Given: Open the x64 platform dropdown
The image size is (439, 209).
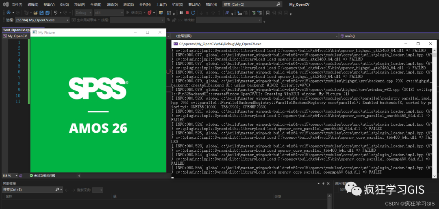Looking at the screenshot, I should click(x=109, y=13).
